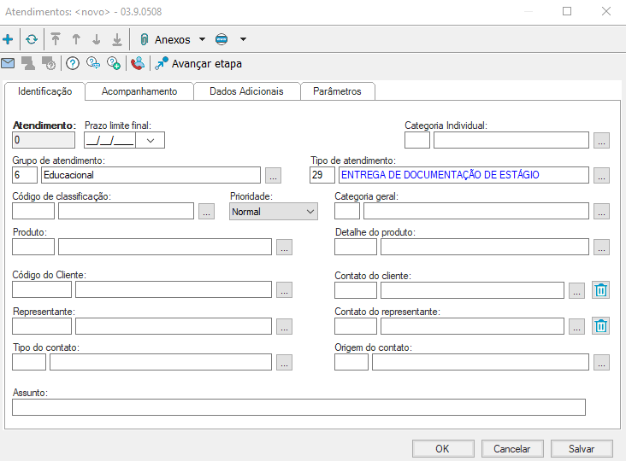
Task: Click trash icon beside Contato do representante
Action: (601, 326)
